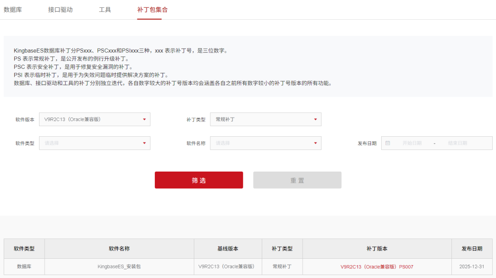Select the 工具 tab

point(105,10)
